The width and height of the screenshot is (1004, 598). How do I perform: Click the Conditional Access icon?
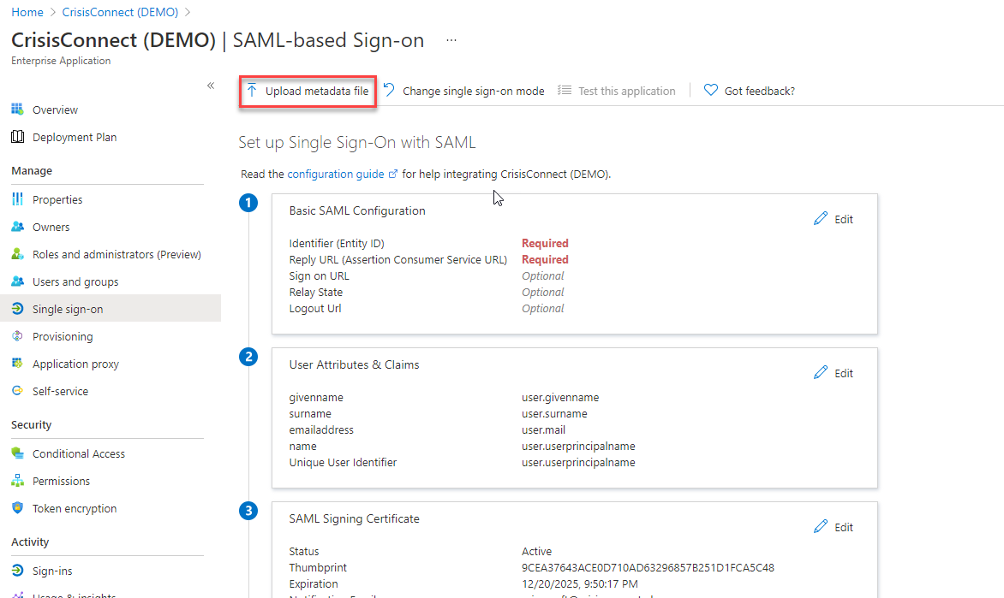pos(17,453)
